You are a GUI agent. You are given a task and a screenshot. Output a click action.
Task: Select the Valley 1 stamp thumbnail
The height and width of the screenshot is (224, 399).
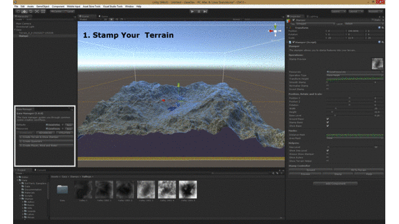tap(83, 189)
